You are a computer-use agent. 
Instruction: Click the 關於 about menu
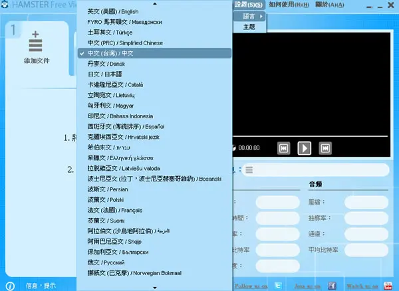[x=330, y=5]
